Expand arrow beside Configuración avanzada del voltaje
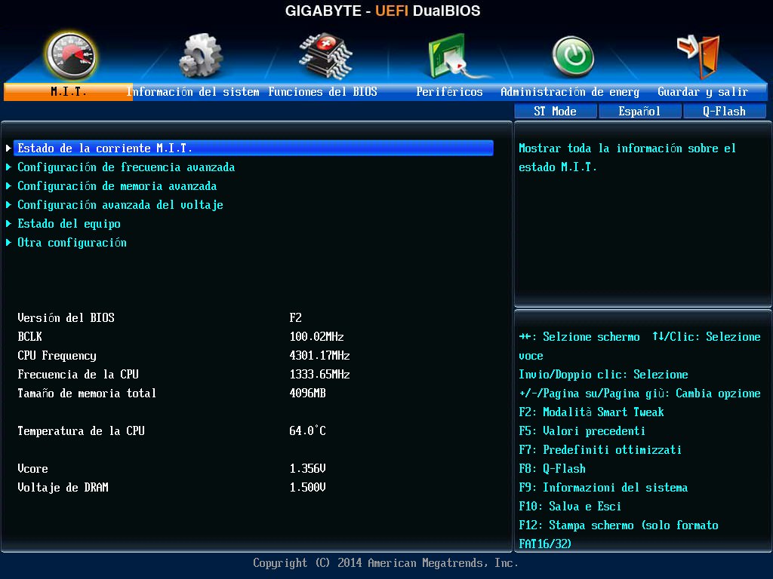Image resolution: width=773 pixels, height=579 pixels. click(8, 205)
